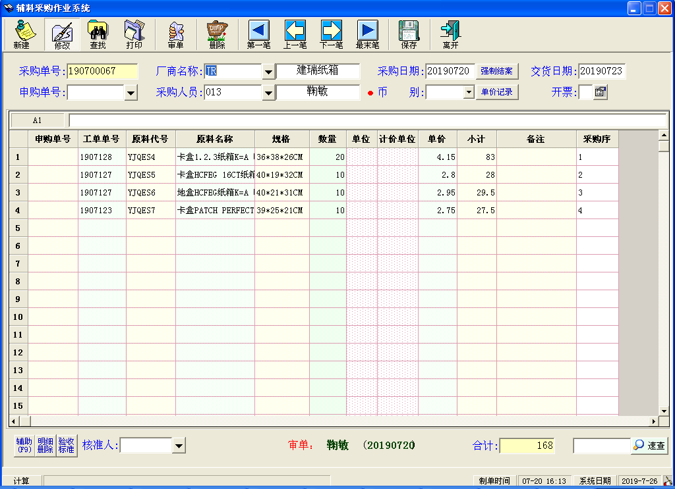The width and height of the screenshot is (675, 489).
Task: Go to 第一笔 (first record)
Action: coord(258,34)
